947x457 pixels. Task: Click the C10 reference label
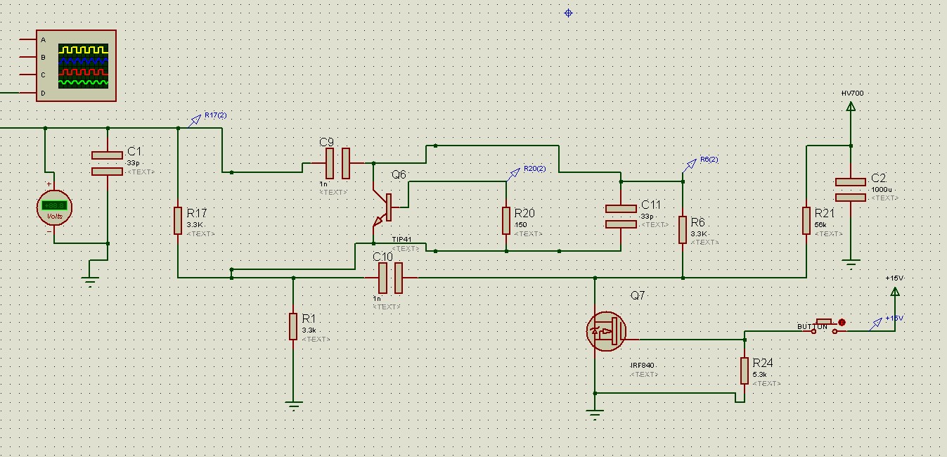pos(384,257)
